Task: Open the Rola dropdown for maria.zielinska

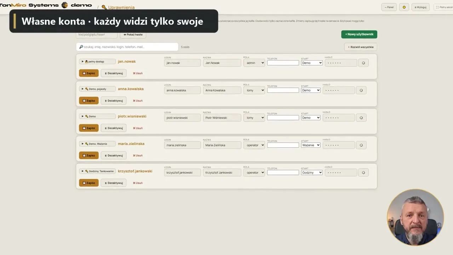Action: (254, 145)
